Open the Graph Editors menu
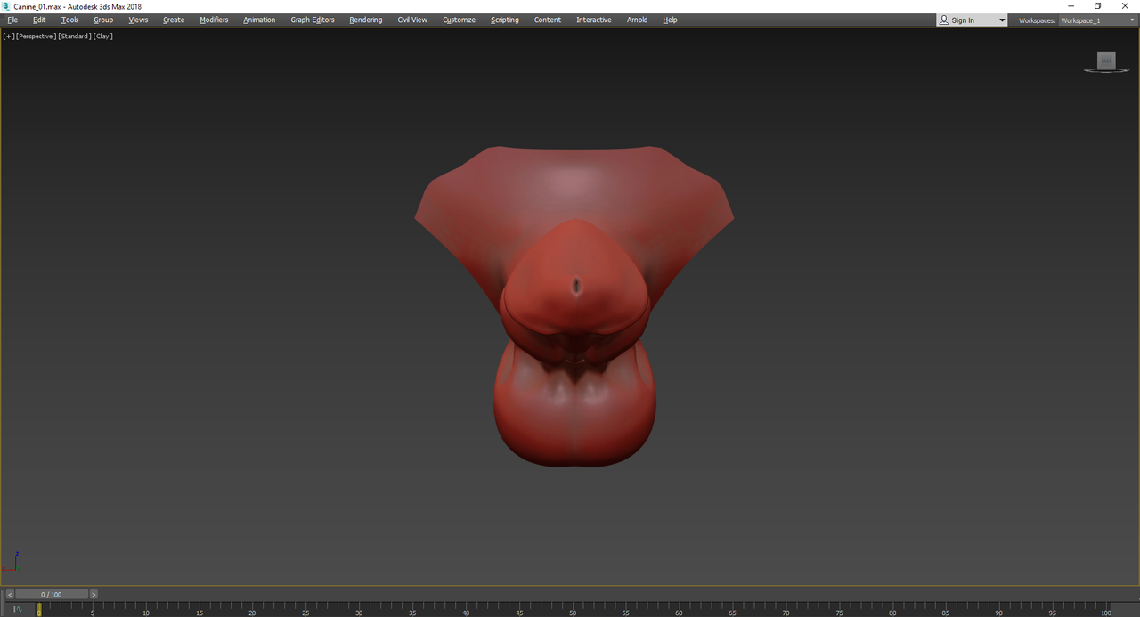Viewport: 1140px width, 617px height. [x=313, y=20]
